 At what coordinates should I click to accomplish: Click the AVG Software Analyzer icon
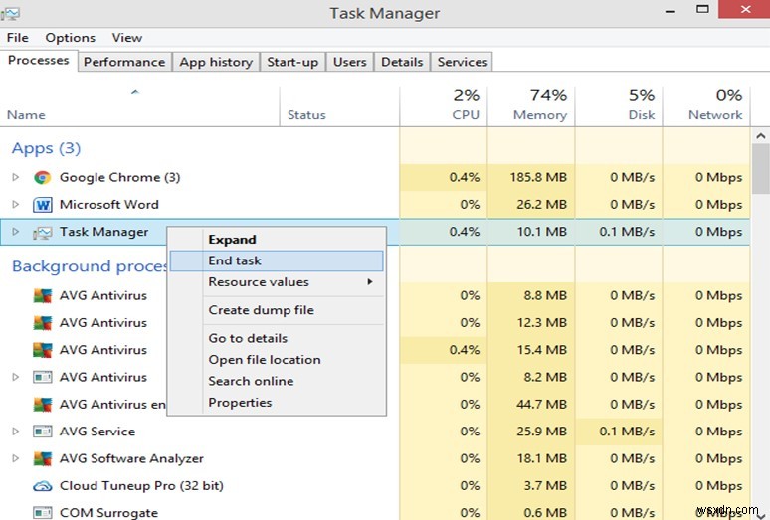[x=42, y=458]
